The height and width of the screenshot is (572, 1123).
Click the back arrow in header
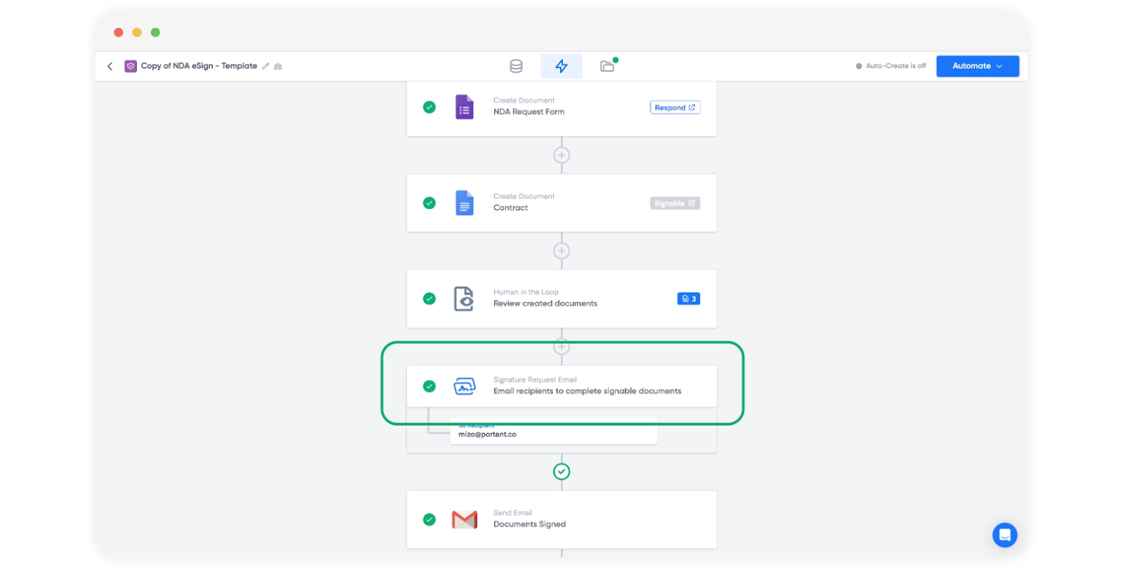click(x=110, y=66)
